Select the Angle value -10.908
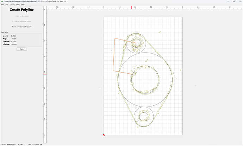Image resolution: width=243 pixels, height=146 pixels. [14, 39]
